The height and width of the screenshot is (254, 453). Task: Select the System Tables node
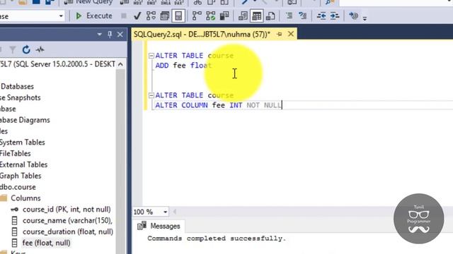pyautogui.click(x=23, y=143)
